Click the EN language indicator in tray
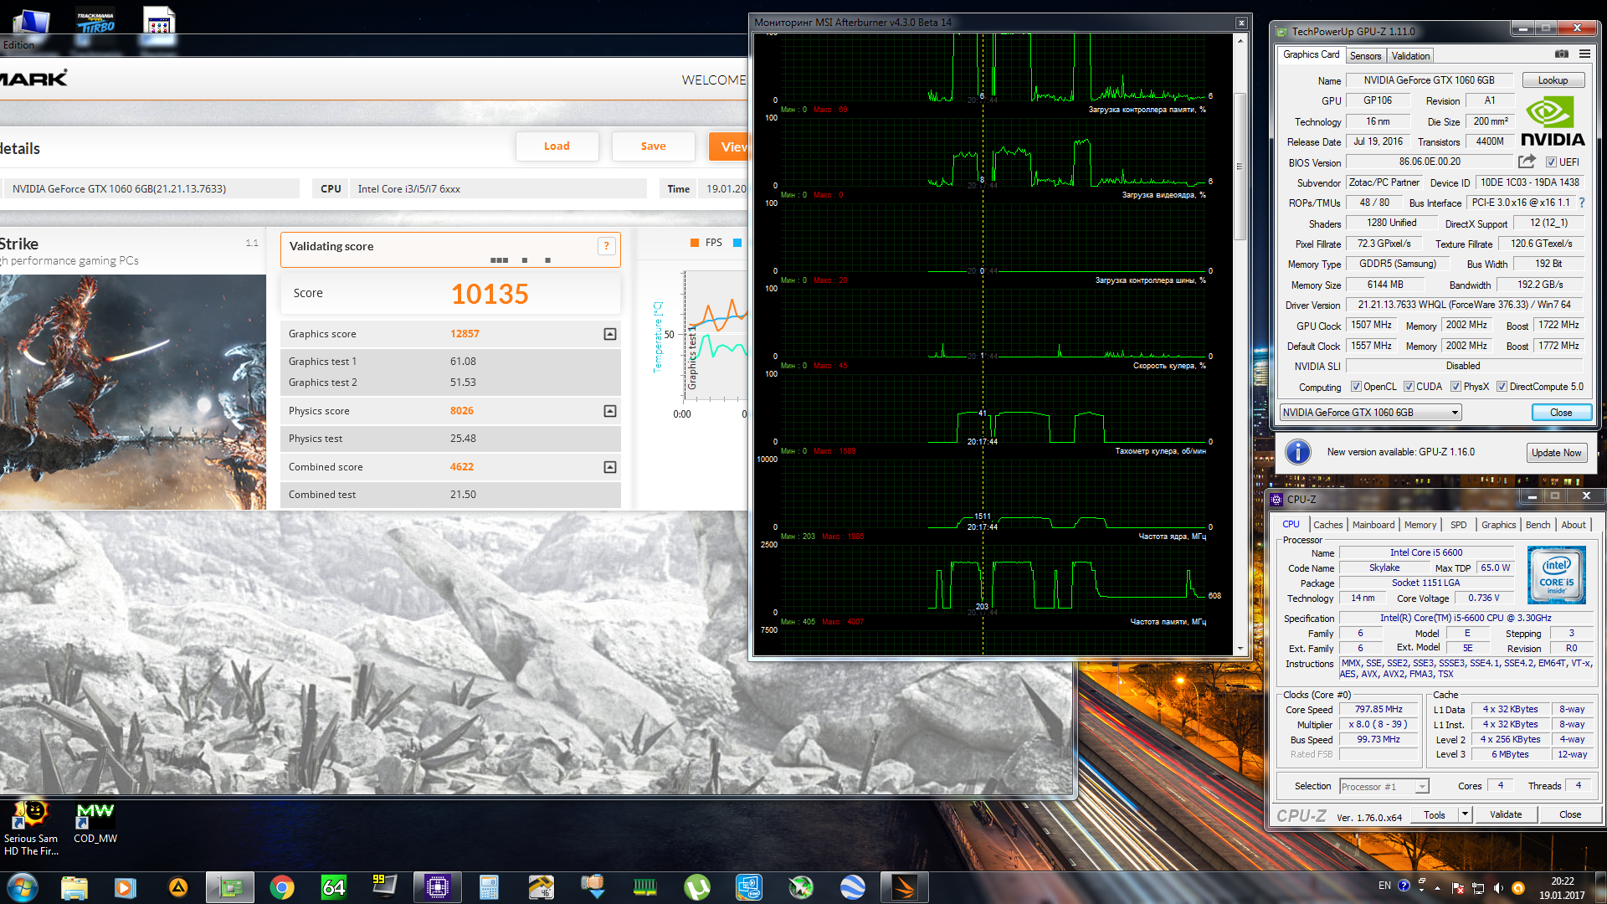Screen dimensions: 1607x904 1384,886
